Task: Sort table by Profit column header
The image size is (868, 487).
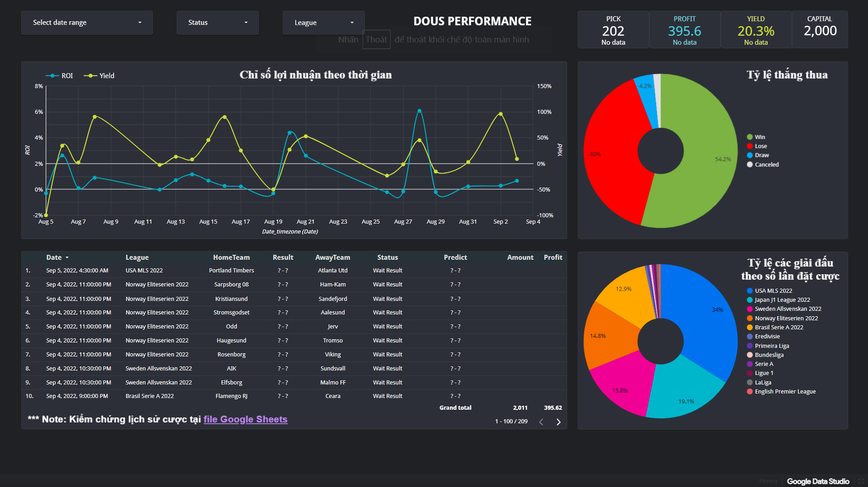Action: click(x=552, y=258)
